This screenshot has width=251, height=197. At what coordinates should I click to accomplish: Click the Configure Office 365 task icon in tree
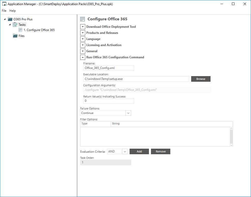(20, 30)
